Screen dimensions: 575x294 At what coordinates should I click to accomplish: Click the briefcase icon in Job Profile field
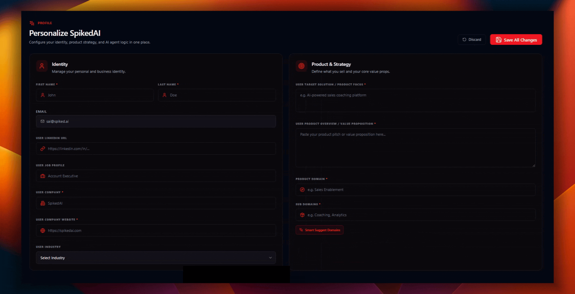point(43,176)
